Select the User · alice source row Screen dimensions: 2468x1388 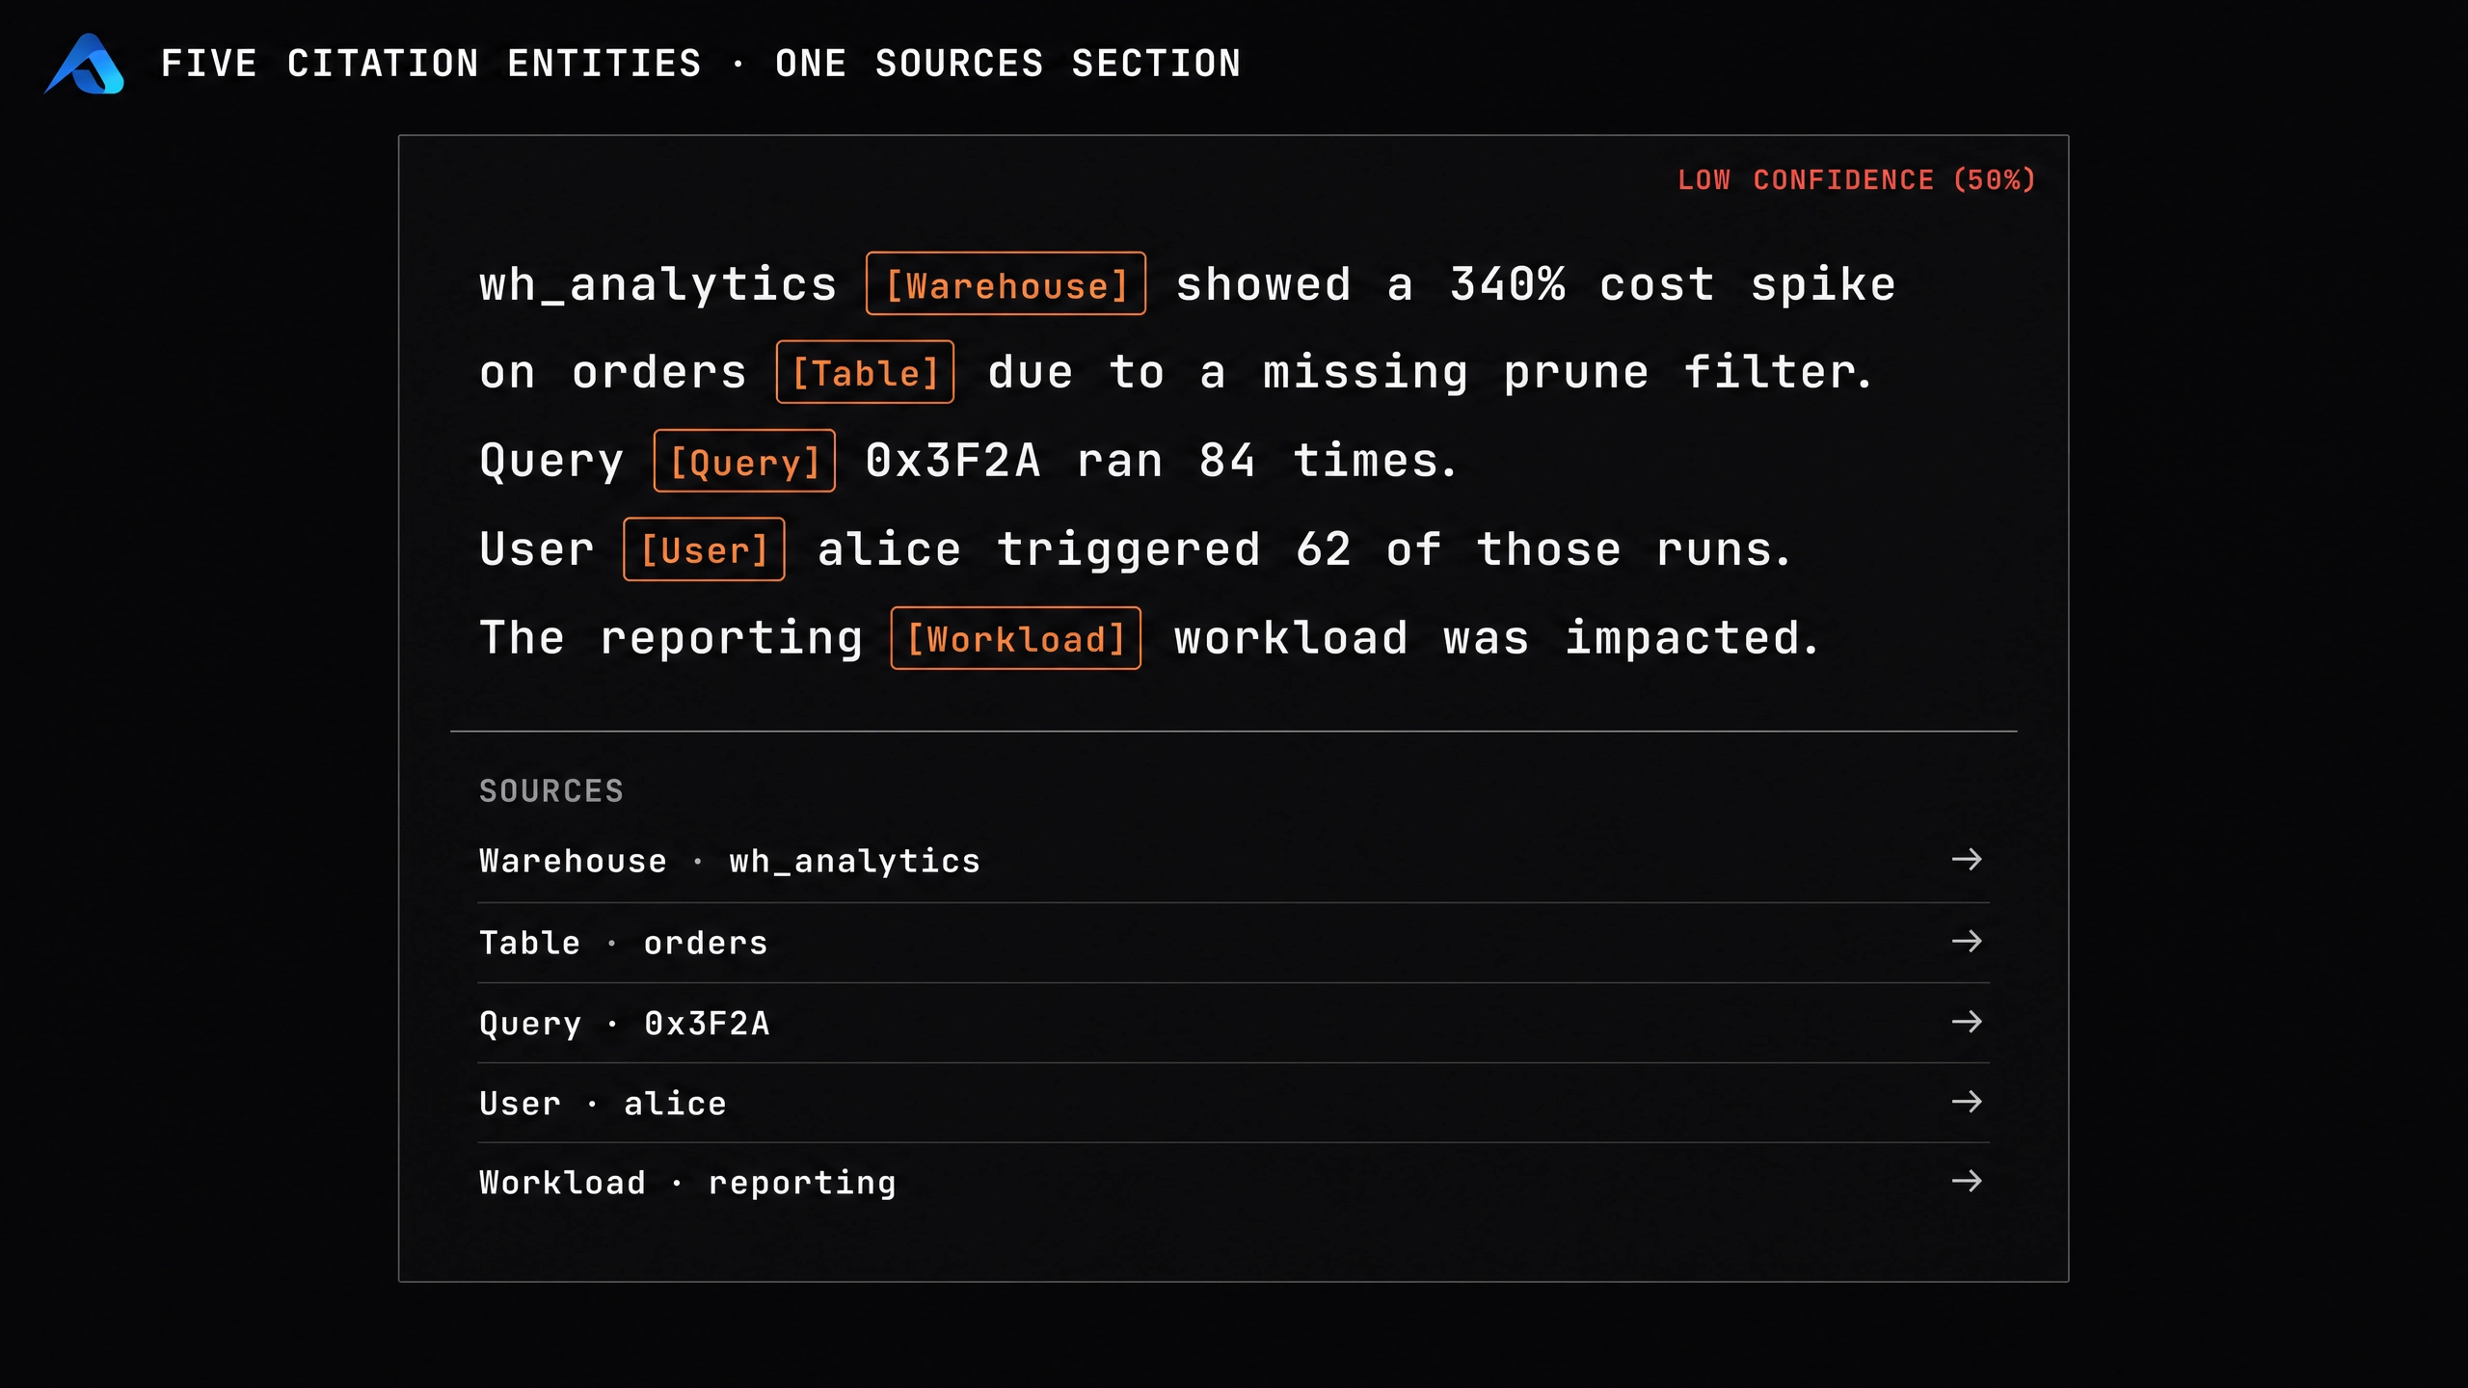point(1233,1103)
